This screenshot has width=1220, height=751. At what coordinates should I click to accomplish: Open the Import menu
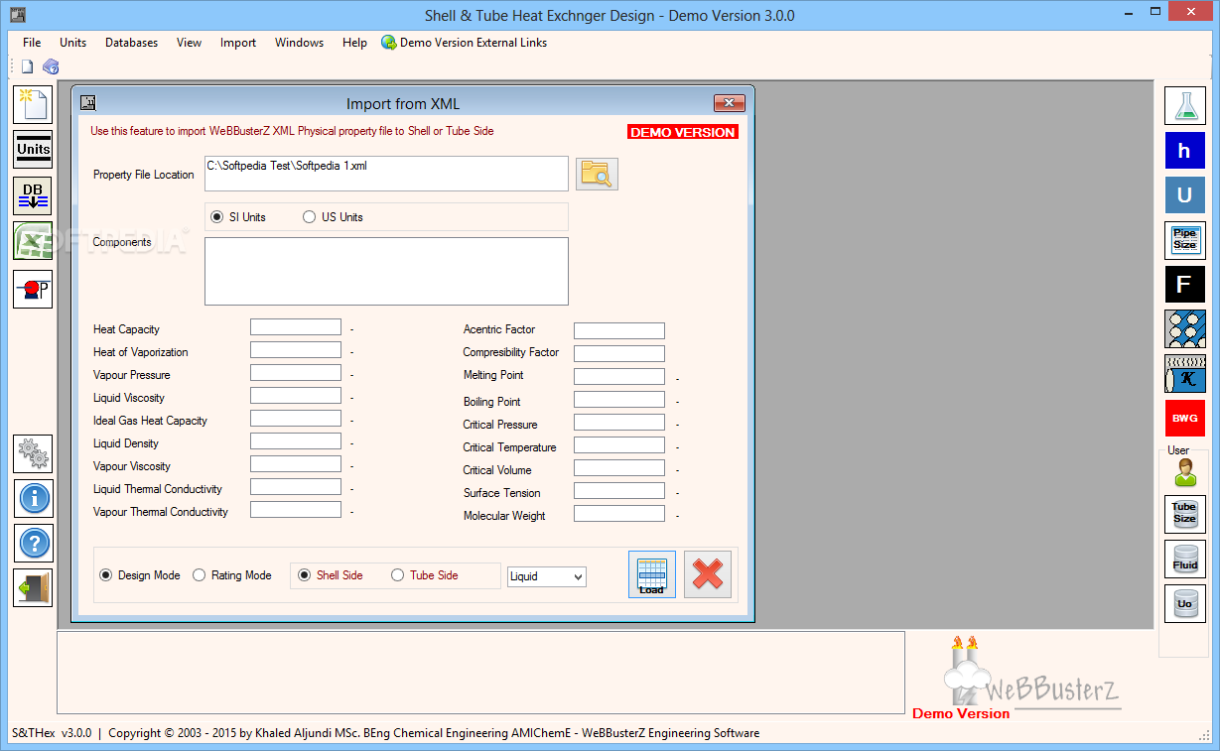pyautogui.click(x=238, y=43)
